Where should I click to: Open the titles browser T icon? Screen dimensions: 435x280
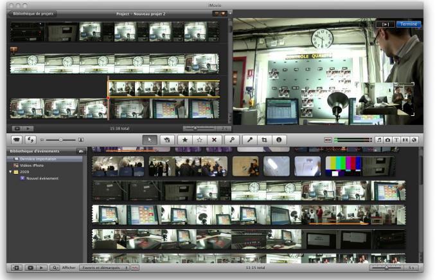396,140
